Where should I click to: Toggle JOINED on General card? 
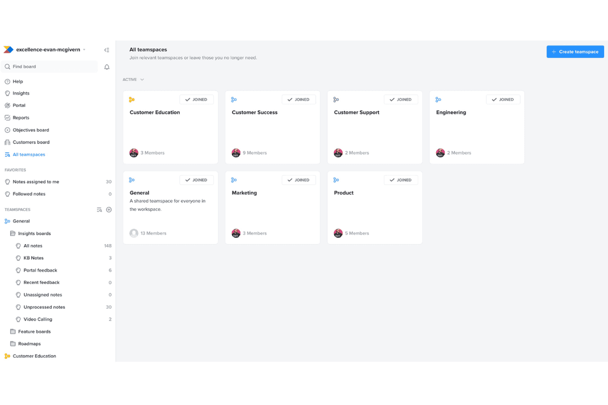[x=196, y=180]
